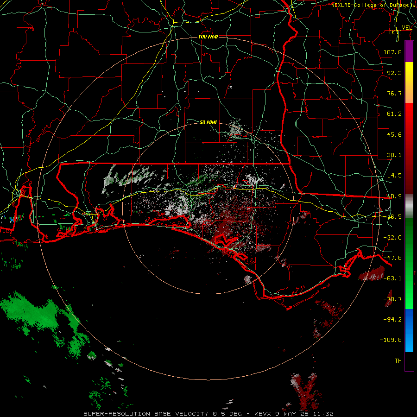Click the TH label on the legend
This screenshot has height=417, width=417.
(398, 361)
